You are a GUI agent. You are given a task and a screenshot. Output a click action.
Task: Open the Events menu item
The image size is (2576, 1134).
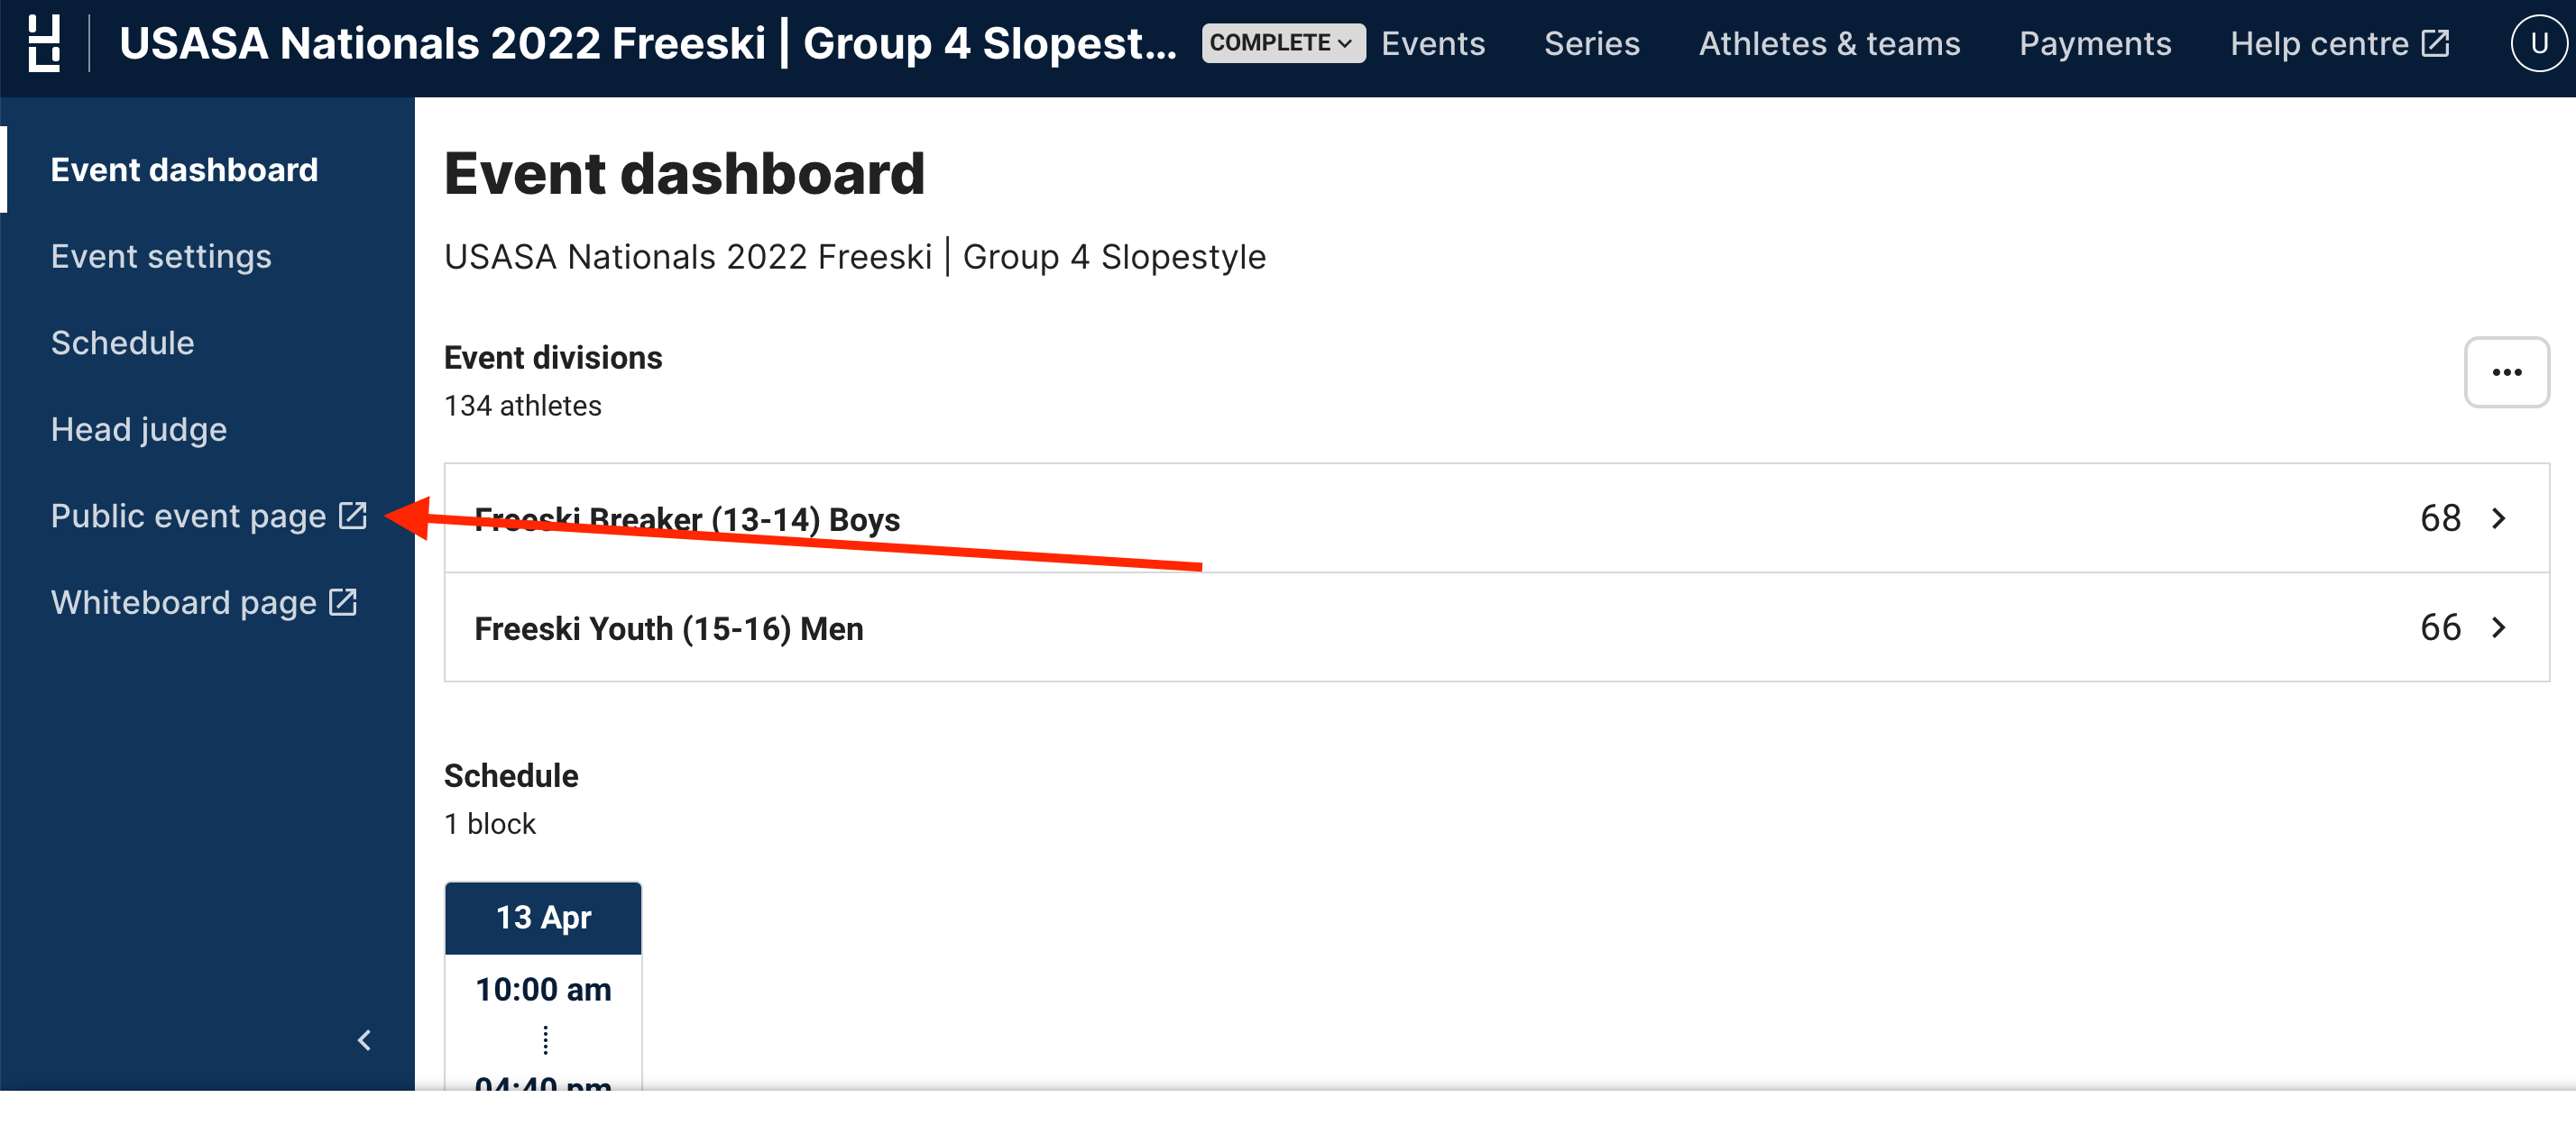pos(1432,44)
